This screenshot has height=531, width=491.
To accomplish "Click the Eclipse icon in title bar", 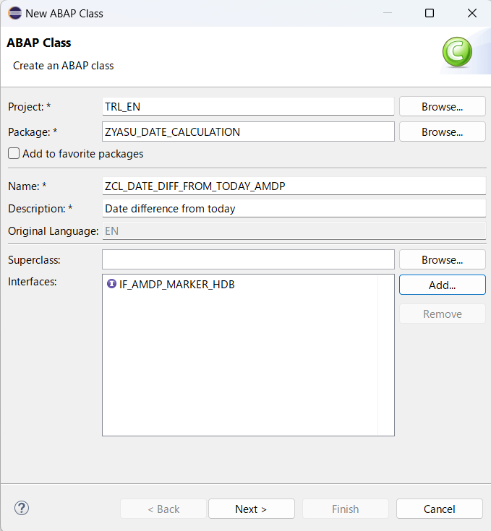I will [14, 13].
